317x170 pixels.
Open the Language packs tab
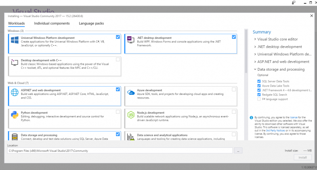point(92,23)
